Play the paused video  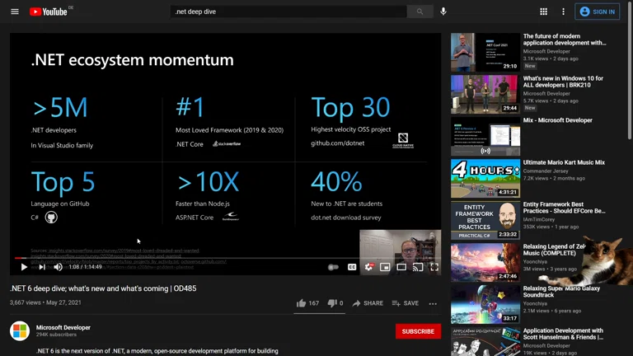tap(24, 267)
